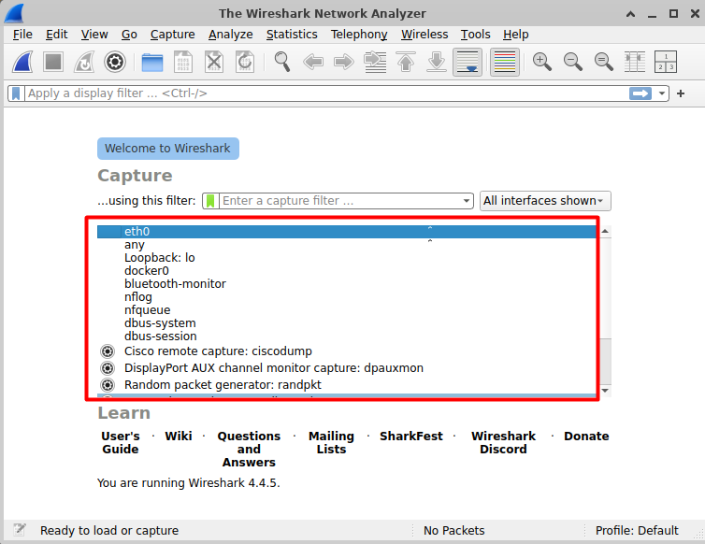Select the nfqueue interface
The width and height of the screenshot is (705, 544).
tap(347, 309)
